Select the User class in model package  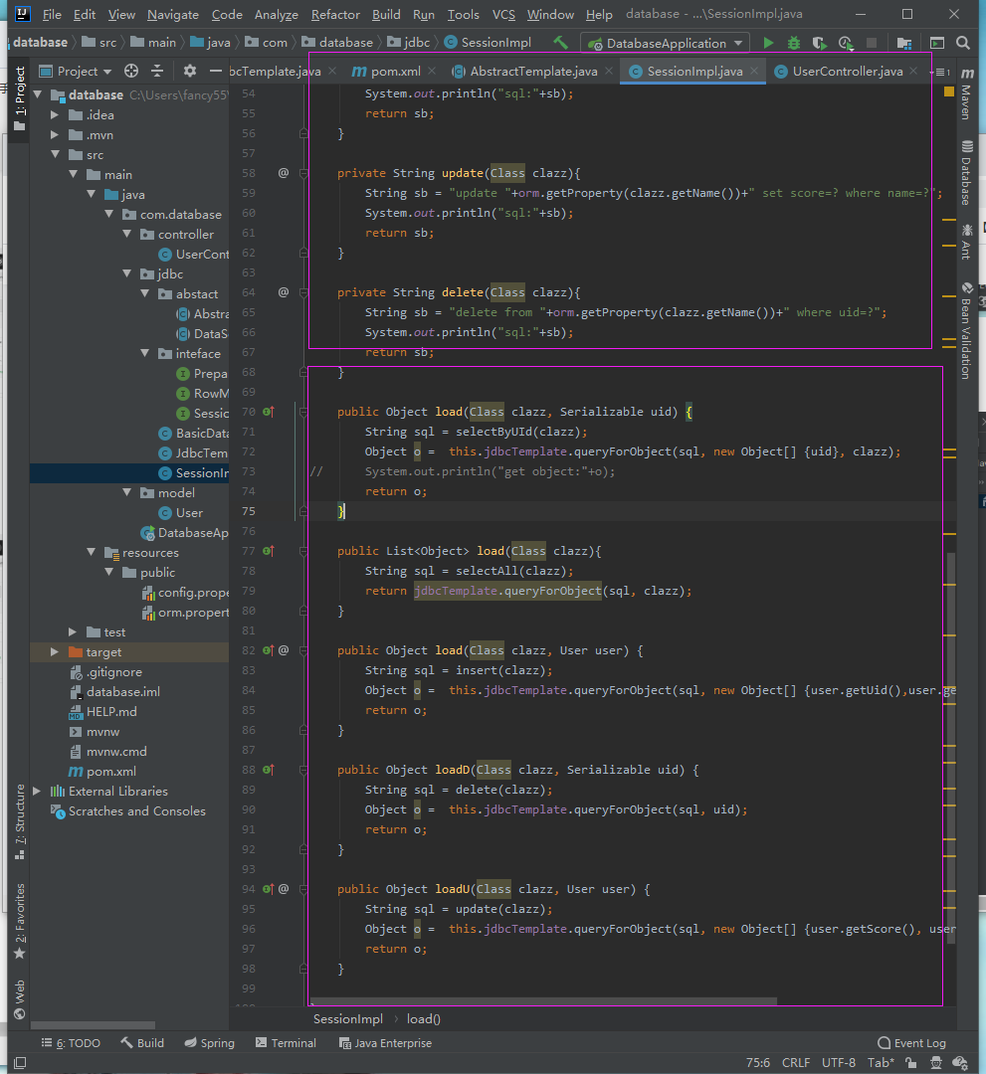pyautogui.click(x=181, y=513)
